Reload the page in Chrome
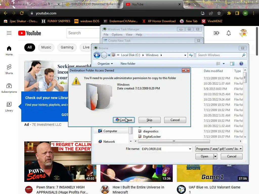The height and width of the screenshot is (194, 259). click(22, 13)
